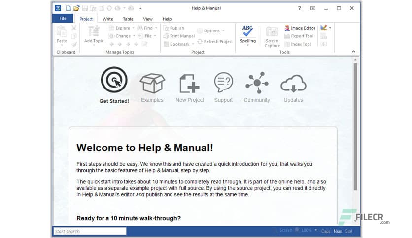The height and width of the screenshot is (238, 412).
Task: Check for updates with the cloud icon
Action: (x=293, y=84)
